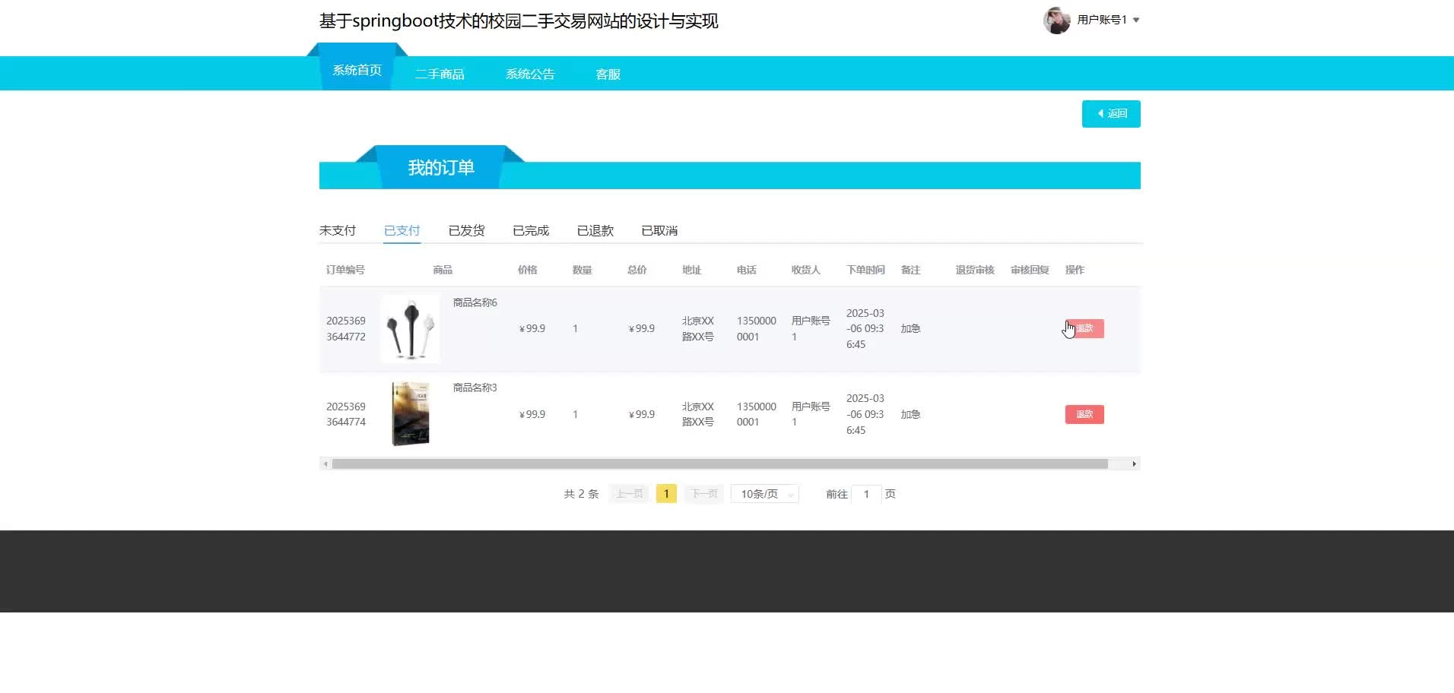The width and height of the screenshot is (1454, 693).
Task: Click the horizontal table scrollbar thumb
Action: pos(720,464)
